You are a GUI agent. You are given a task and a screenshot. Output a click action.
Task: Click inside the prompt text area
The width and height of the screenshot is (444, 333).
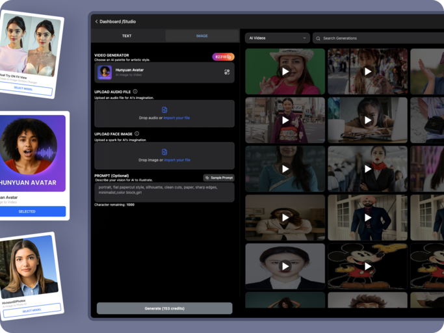[164, 192]
